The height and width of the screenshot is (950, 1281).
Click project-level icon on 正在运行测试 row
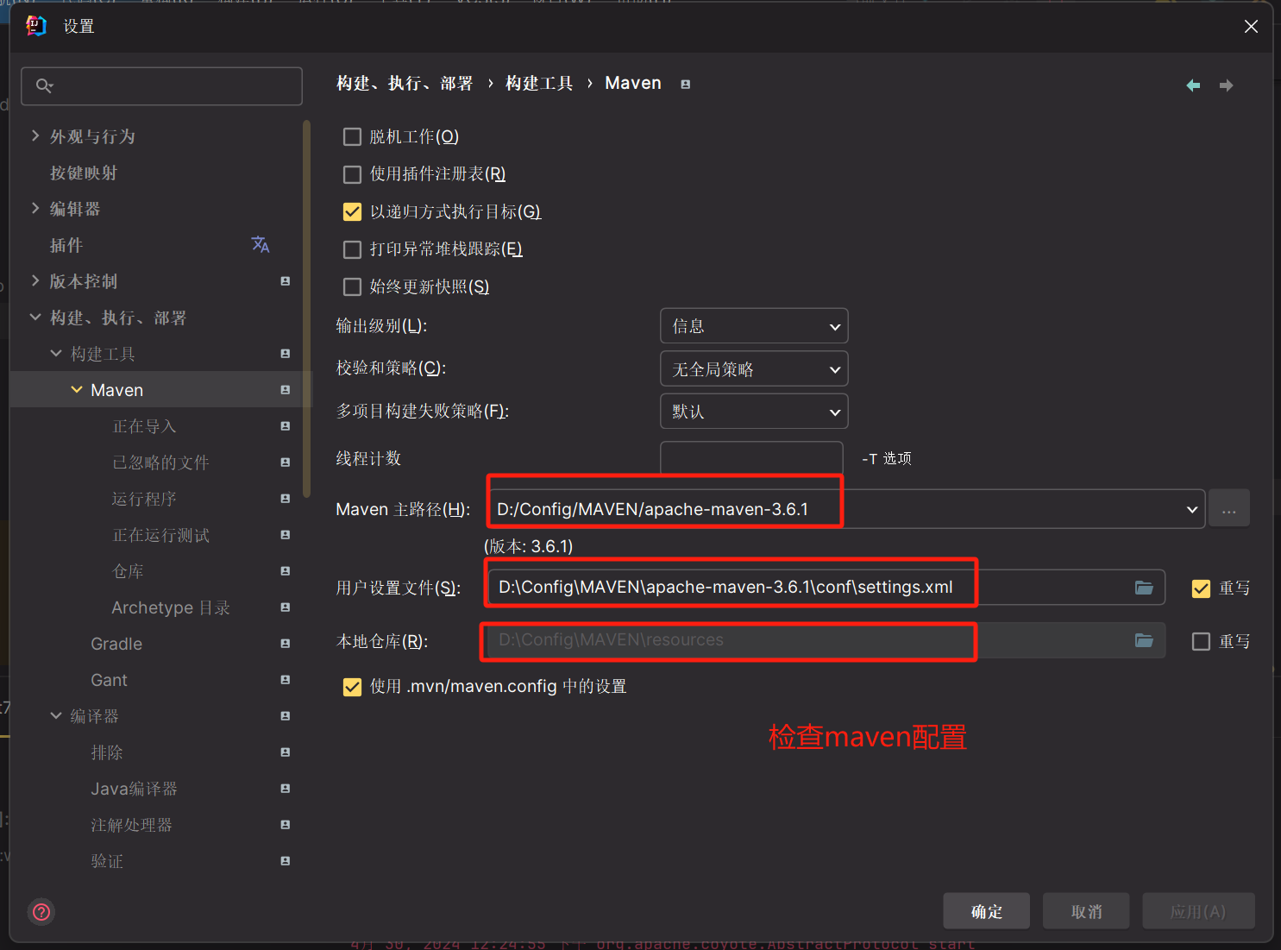286,535
